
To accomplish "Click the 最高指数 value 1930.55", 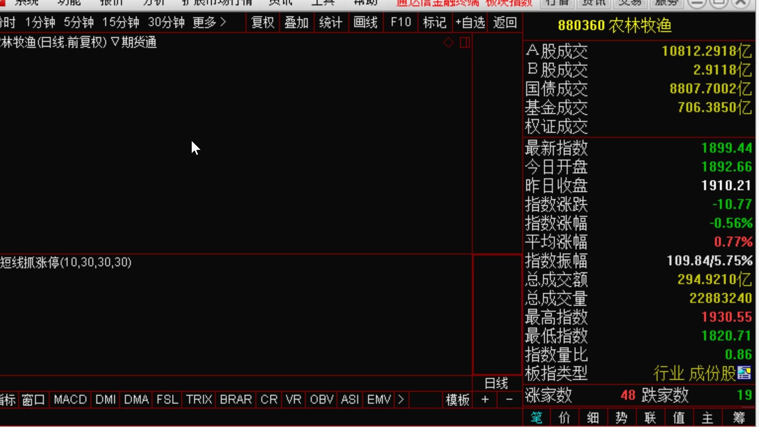I will (727, 317).
